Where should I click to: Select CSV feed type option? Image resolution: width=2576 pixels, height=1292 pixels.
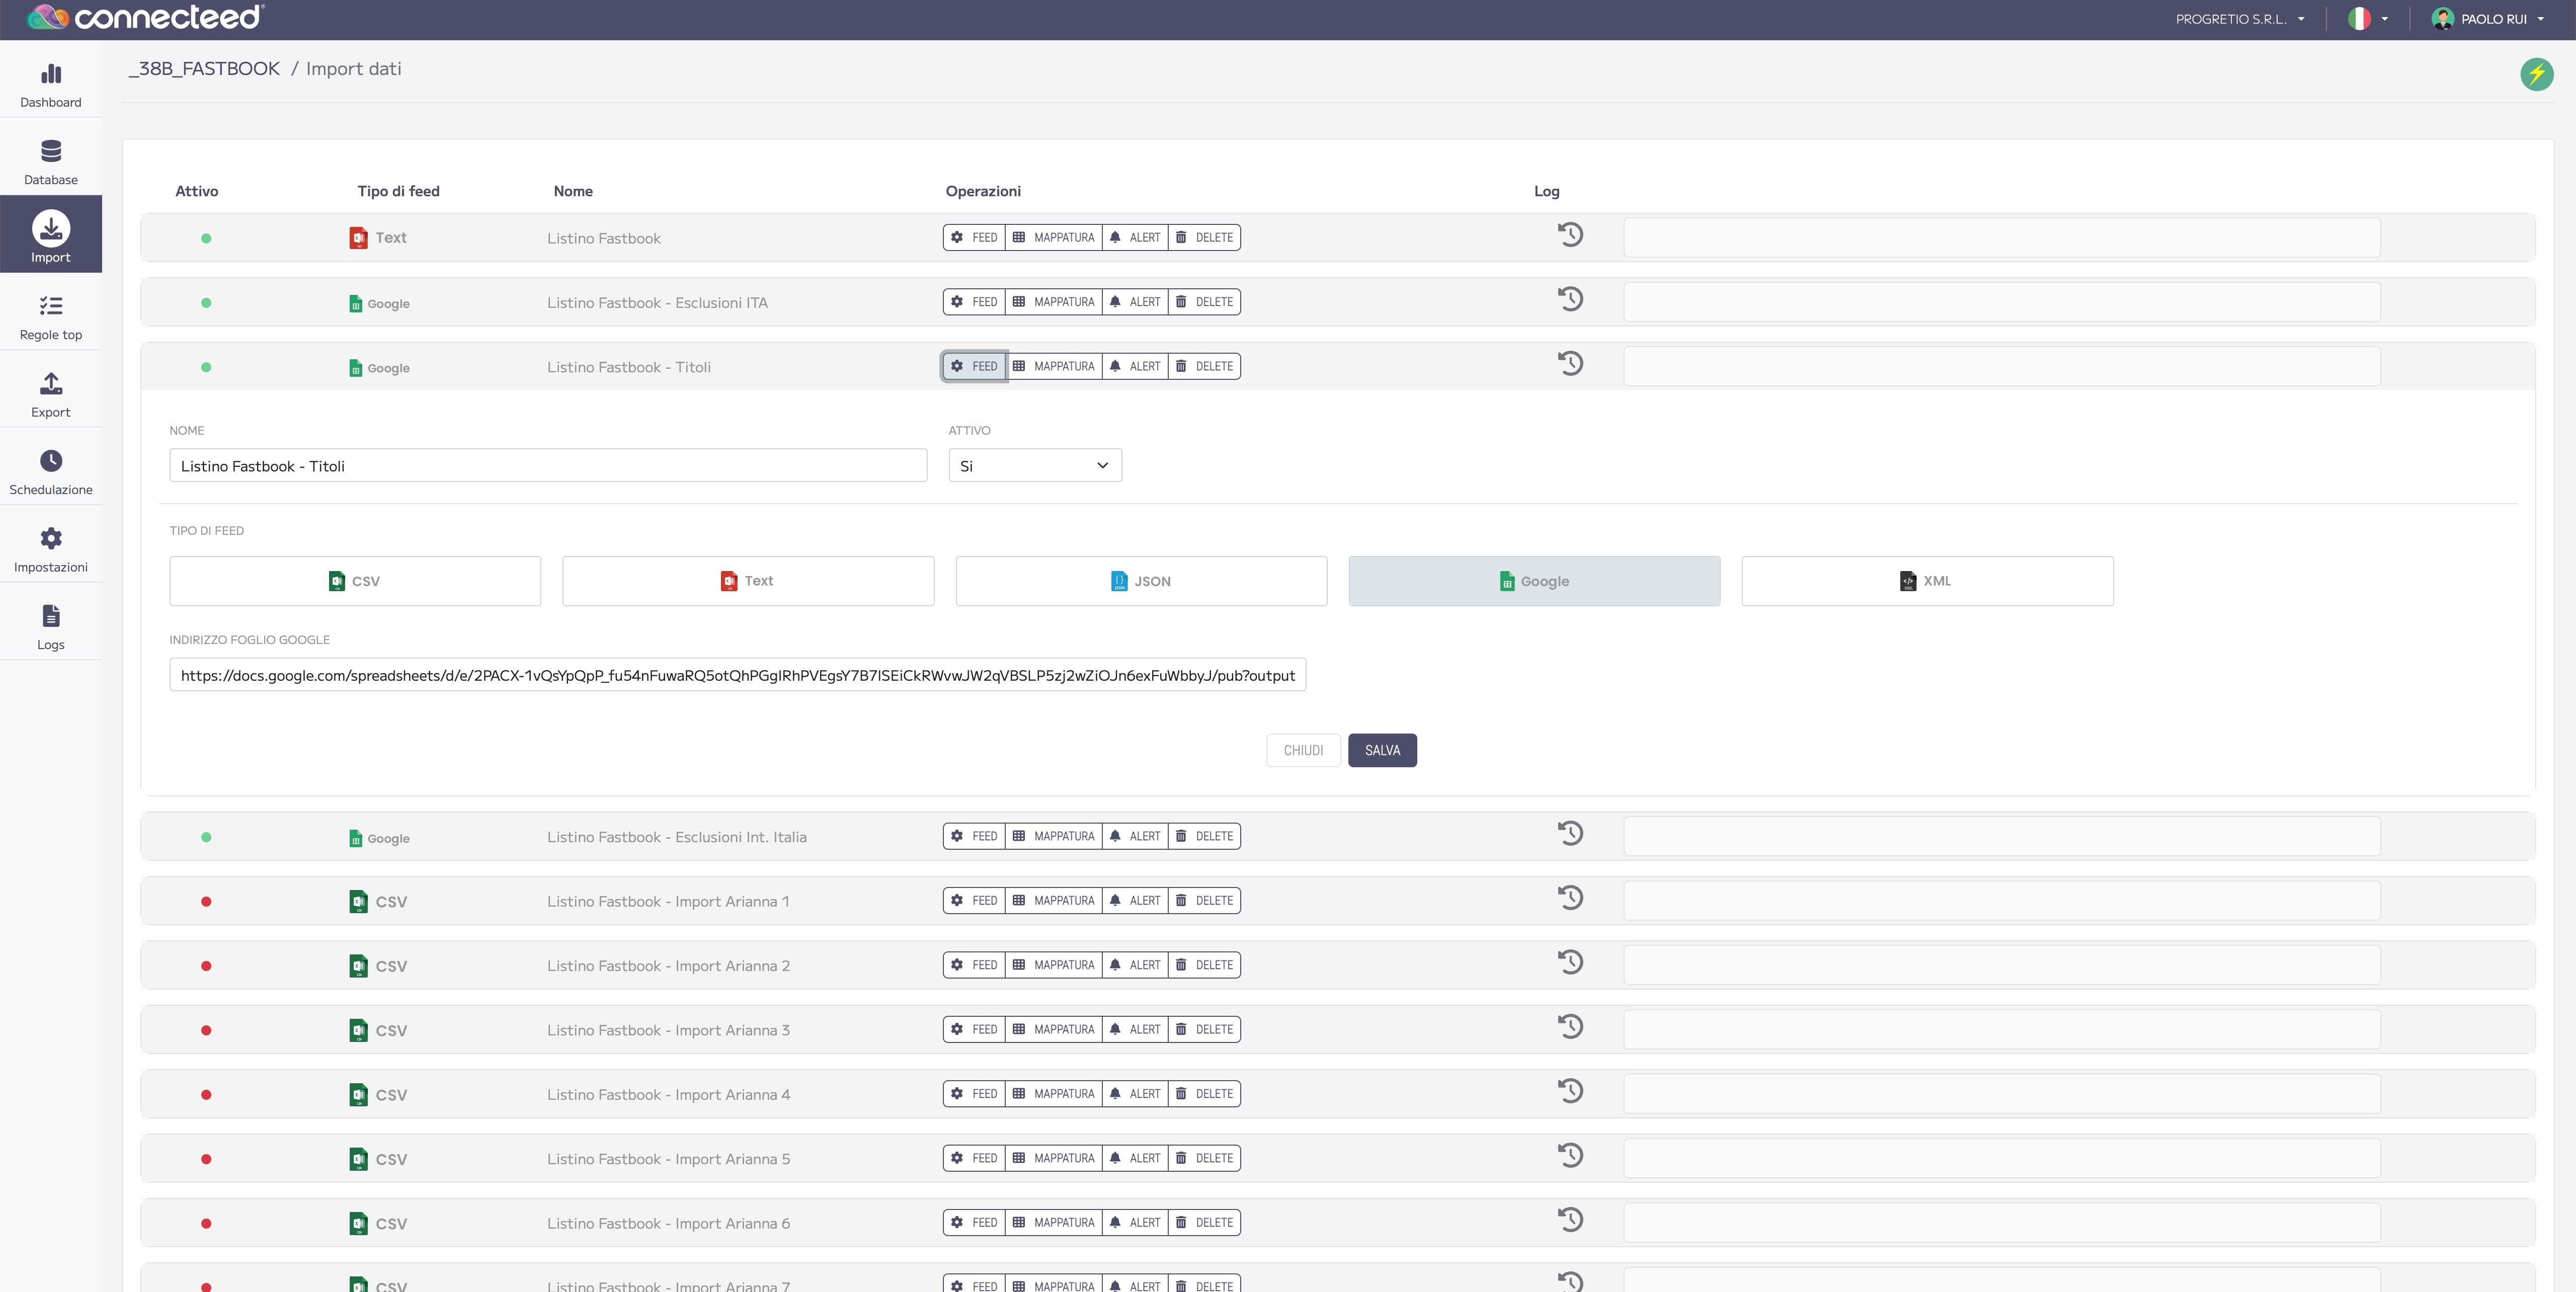355,581
